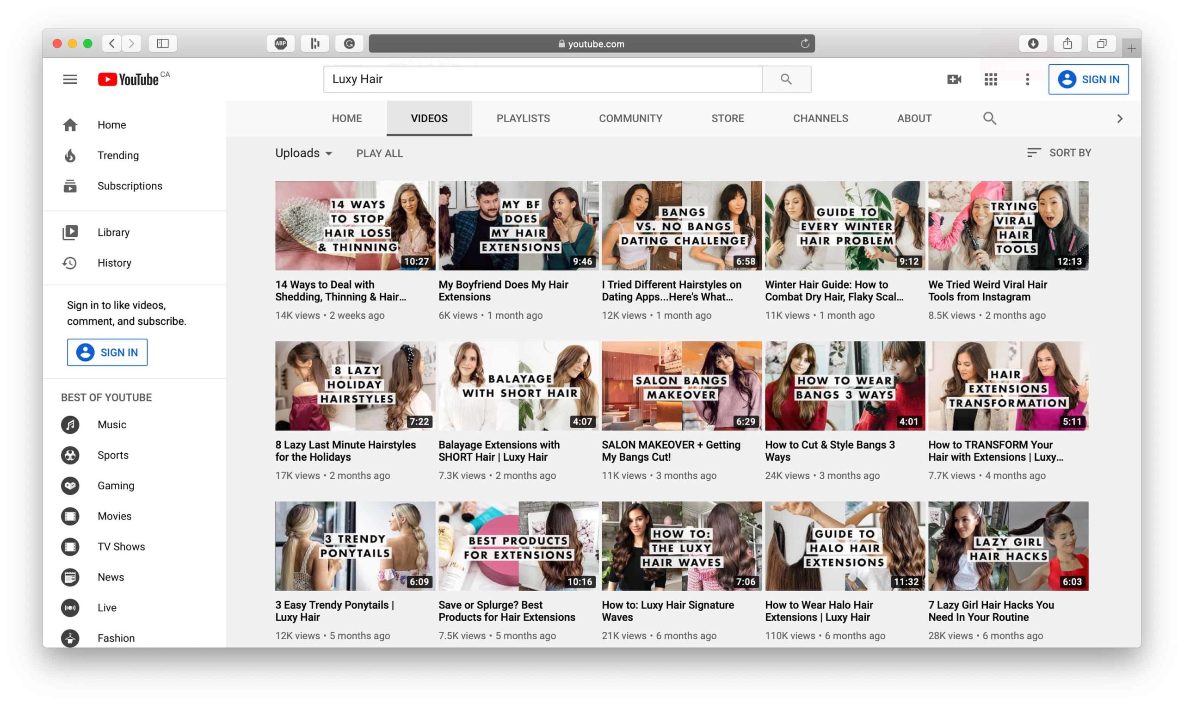The height and width of the screenshot is (704, 1184).
Task: Switch to the COMMUNITY tab
Action: point(630,118)
